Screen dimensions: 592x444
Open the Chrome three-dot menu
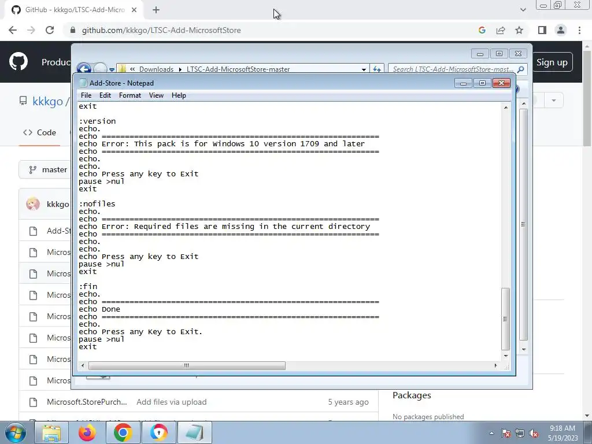click(x=579, y=30)
